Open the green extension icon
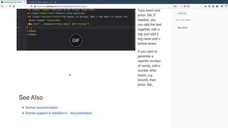The image size is (228, 128). click(213, 6)
